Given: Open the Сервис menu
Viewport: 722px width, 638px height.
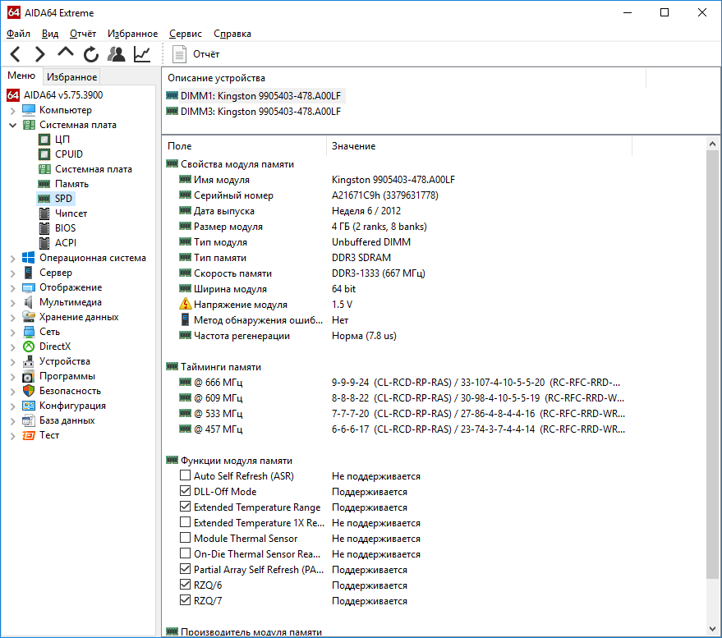Looking at the screenshot, I should tap(185, 34).
